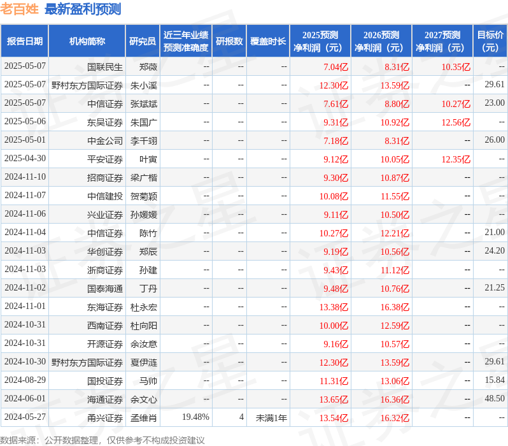The image size is (508, 446).
Task: Click 7.61亿 forecast value
Action: point(335,104)
